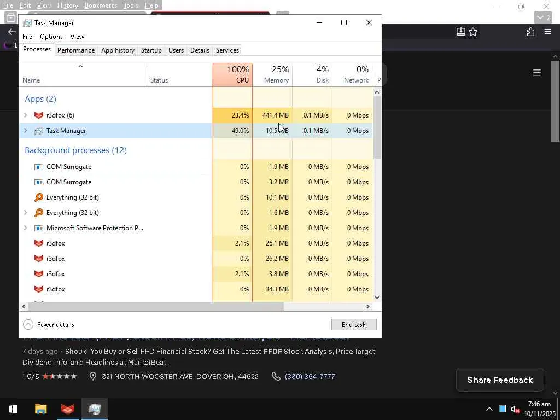
Task: Click the clock showing 7:46 am
Action: pyautogui.click(x=539, y=404)
